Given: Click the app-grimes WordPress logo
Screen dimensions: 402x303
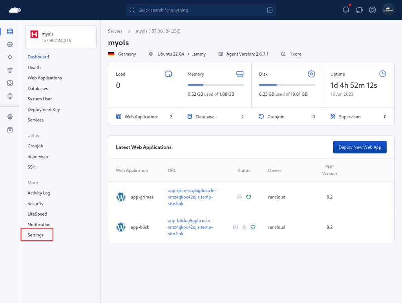Looking at the screenshot, I should (x=121, y=197).
